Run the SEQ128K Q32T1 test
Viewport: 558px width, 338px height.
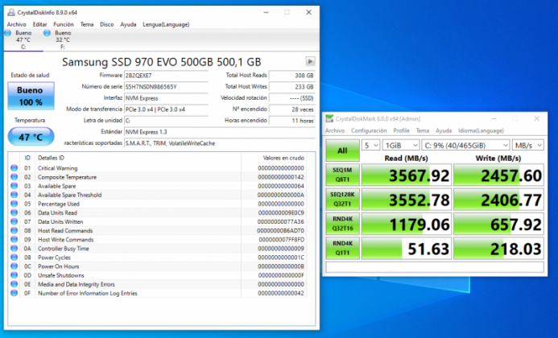click(342, 200)
